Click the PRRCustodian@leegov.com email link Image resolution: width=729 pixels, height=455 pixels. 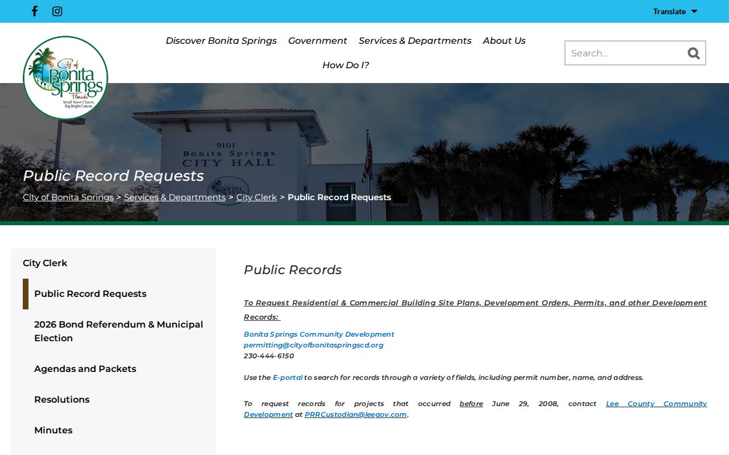point(356,415)
